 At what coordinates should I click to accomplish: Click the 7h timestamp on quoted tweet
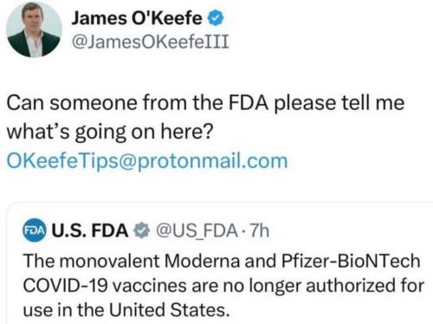(260, 230)
